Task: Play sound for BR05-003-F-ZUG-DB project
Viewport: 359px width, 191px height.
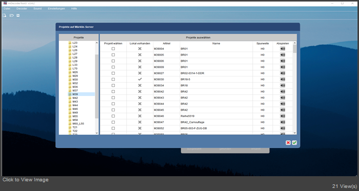Action: click(283, 128)
